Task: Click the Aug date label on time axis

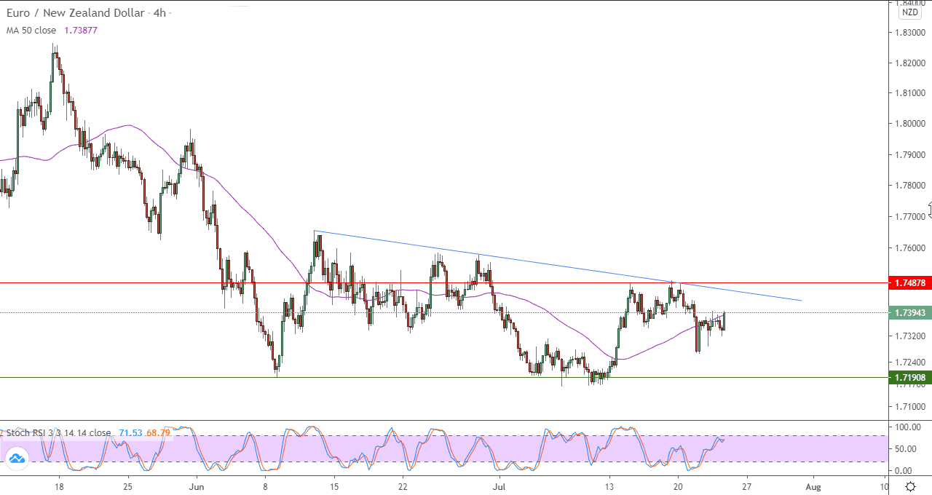Action: coord(813,486)
